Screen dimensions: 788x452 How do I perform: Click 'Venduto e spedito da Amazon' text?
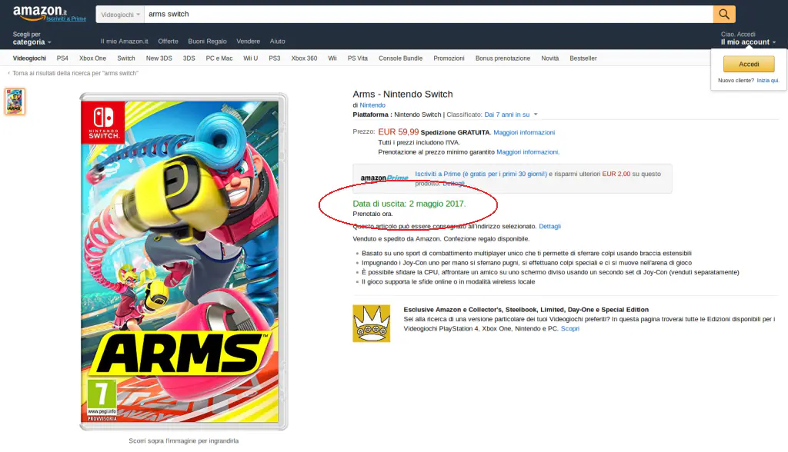tap(396, 239)
